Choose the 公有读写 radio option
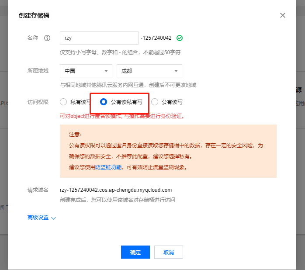Image resolution: width=305 pixels, height=270 pixels. click(155, 102)
